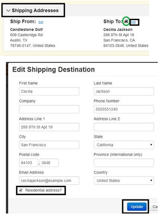Select the Email Address input field
The width and height of the screenshot is (159, 215).
[x=49, y=180]
